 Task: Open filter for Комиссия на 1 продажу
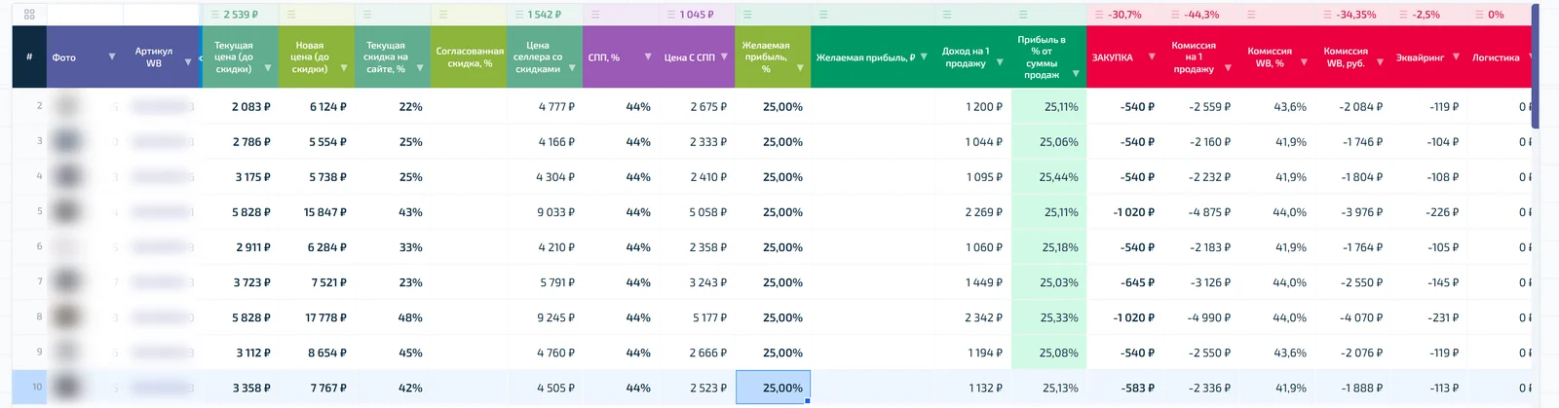(1228, 68)
